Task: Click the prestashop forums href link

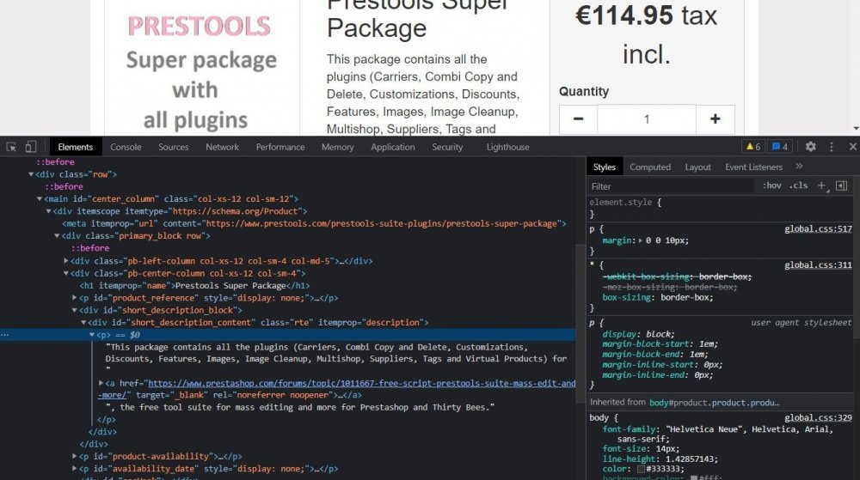Action: (362, 383)
